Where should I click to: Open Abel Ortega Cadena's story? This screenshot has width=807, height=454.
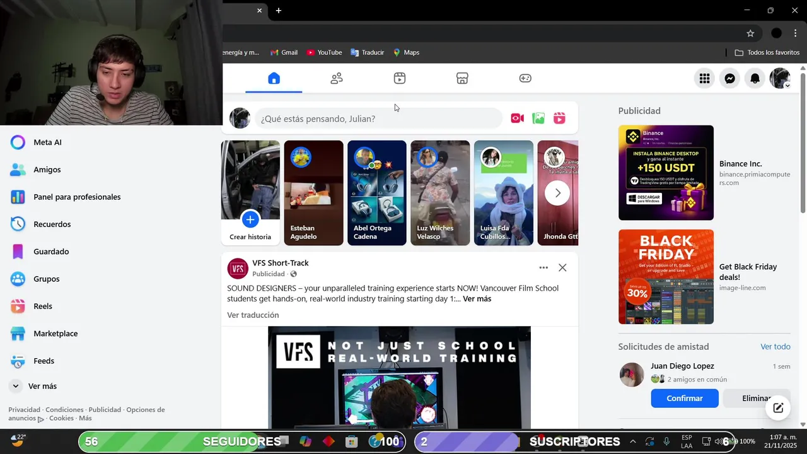(x=377, y=193)
